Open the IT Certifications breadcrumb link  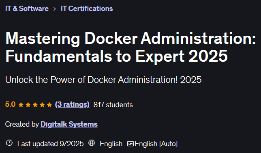click(x=87, y=9)
